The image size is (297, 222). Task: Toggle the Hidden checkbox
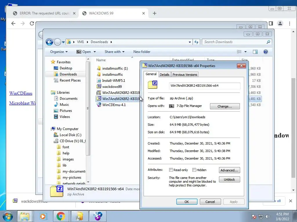click(x=194, y=170)
